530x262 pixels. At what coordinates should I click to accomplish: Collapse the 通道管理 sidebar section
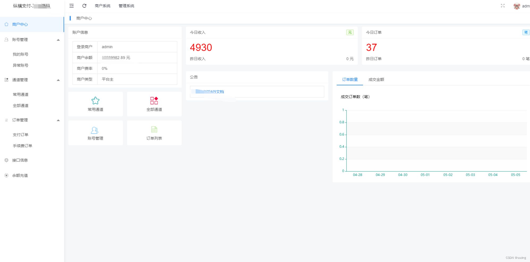pyautogui.click(x=58, y=80)
